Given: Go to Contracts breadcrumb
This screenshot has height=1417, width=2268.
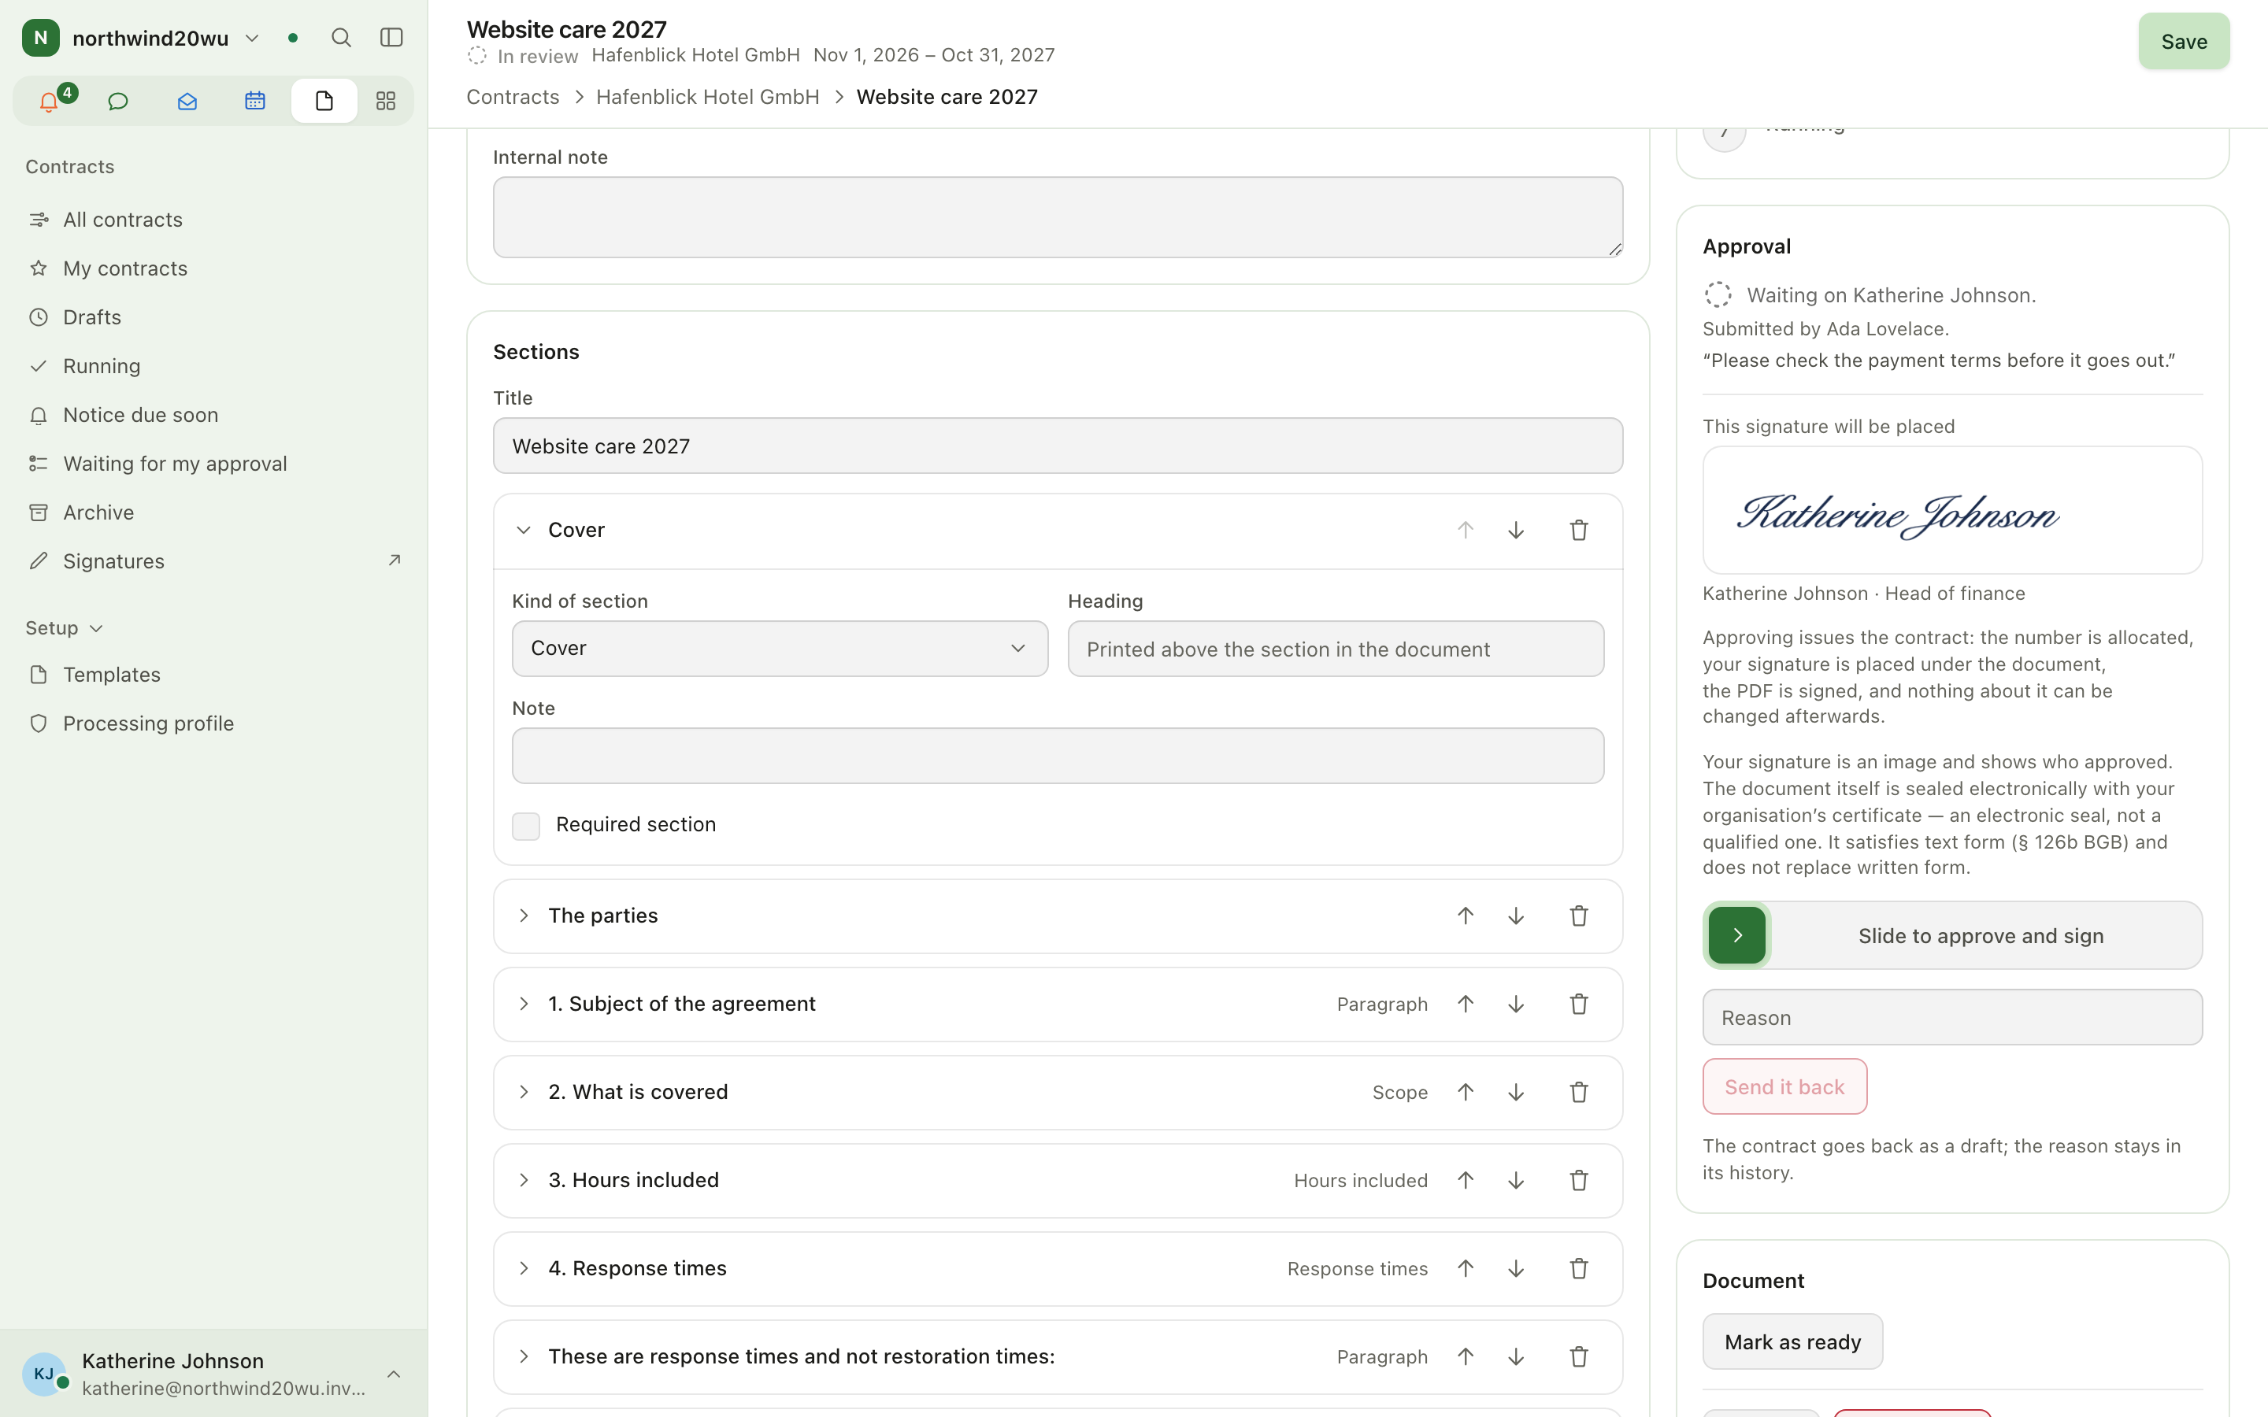Looking at the screenshot, I should tap(513, 97).
